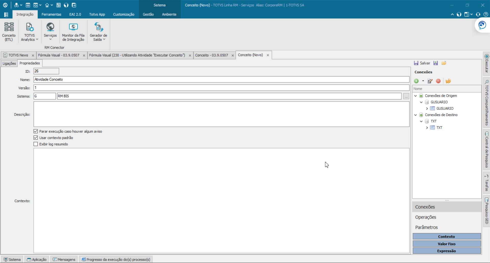Screen dimensions: 490x263
Task: Open the Parâmetros panel section
Action: pos(447,227)
